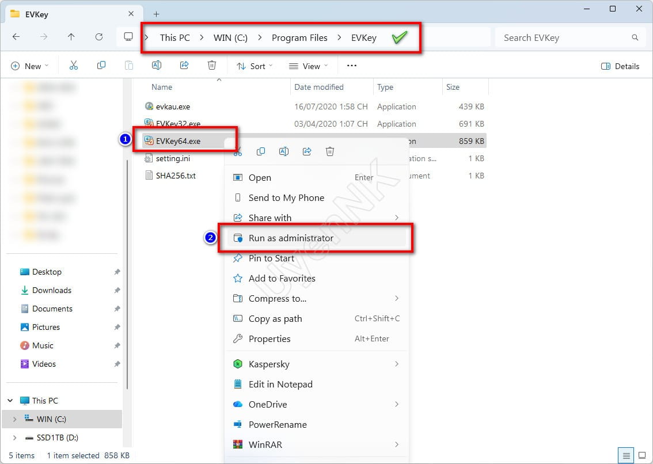
Task: Open Documents in Quick access
Action: point(52,308)
